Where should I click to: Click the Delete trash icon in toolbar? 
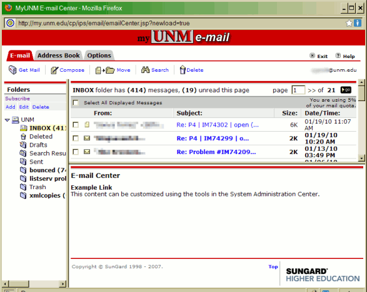pos(183,70)
